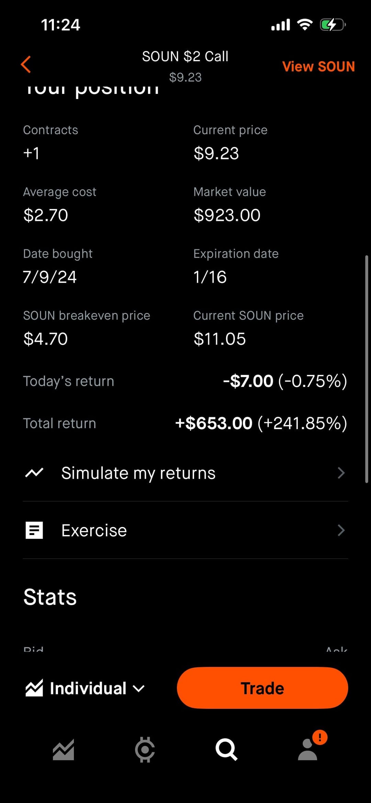Viewport: 371px width, 803px height.
Task: Tap the orange back arrow
Action: pos(26,64)
